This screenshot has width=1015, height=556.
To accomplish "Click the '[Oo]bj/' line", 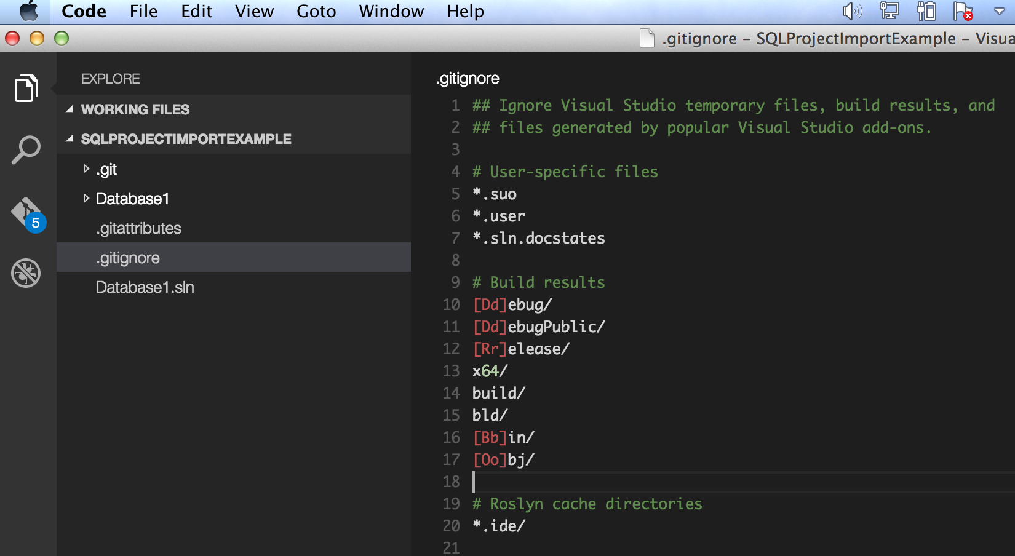I will (503, 459).
